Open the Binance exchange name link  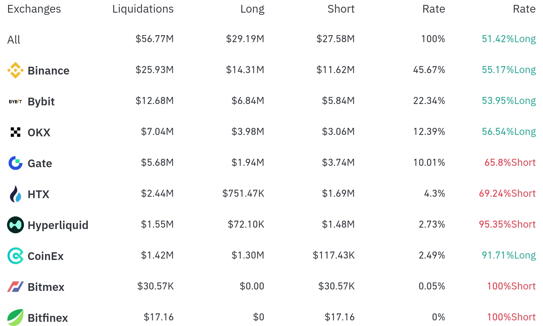tap(49, 71)
